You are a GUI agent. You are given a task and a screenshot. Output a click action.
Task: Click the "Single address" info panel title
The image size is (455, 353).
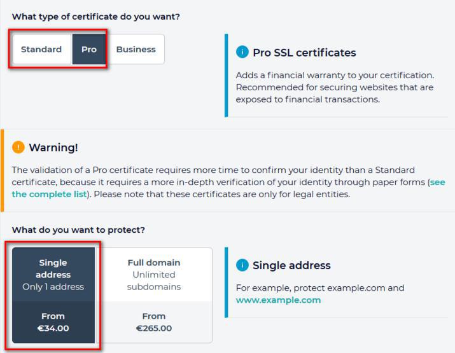(x=291, y=265)
